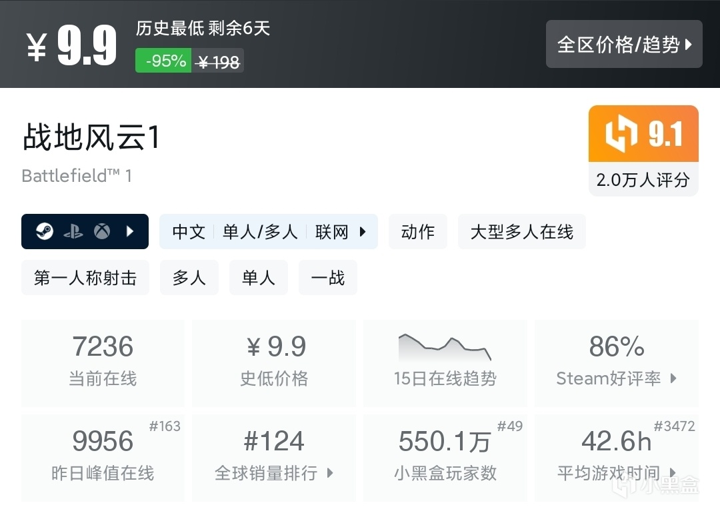Expand the 中文 单人/多人 联网 details arrow
This screenshot has width=720, height=511.
(363, 232)
